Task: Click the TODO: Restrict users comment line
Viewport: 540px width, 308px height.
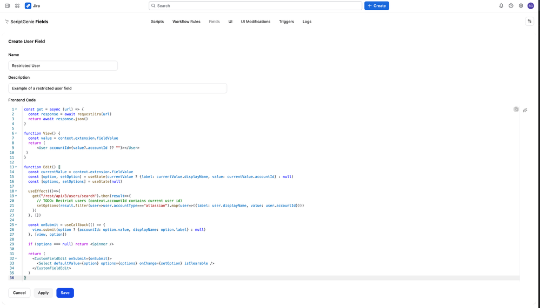Action: tap(109, 201)
